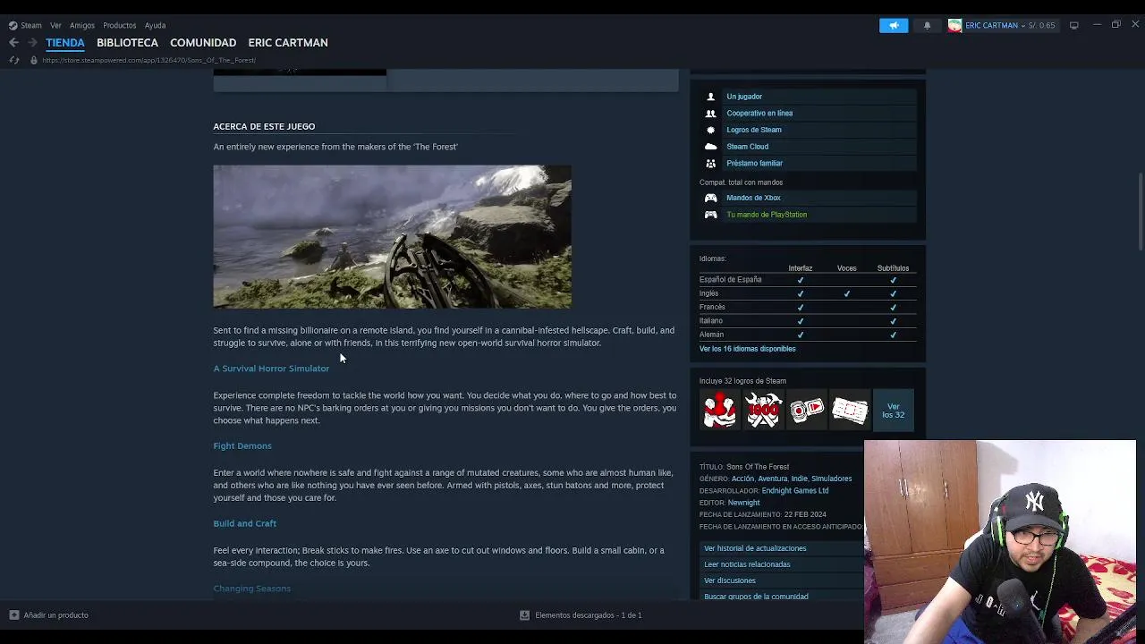Click the Steam achievements star icon
1145x644 pixels.
710,130
